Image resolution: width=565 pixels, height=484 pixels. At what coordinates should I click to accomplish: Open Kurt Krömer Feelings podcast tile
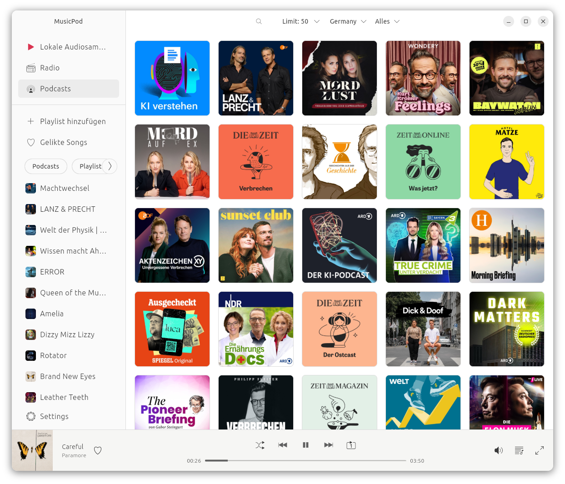tap(423, 78)
